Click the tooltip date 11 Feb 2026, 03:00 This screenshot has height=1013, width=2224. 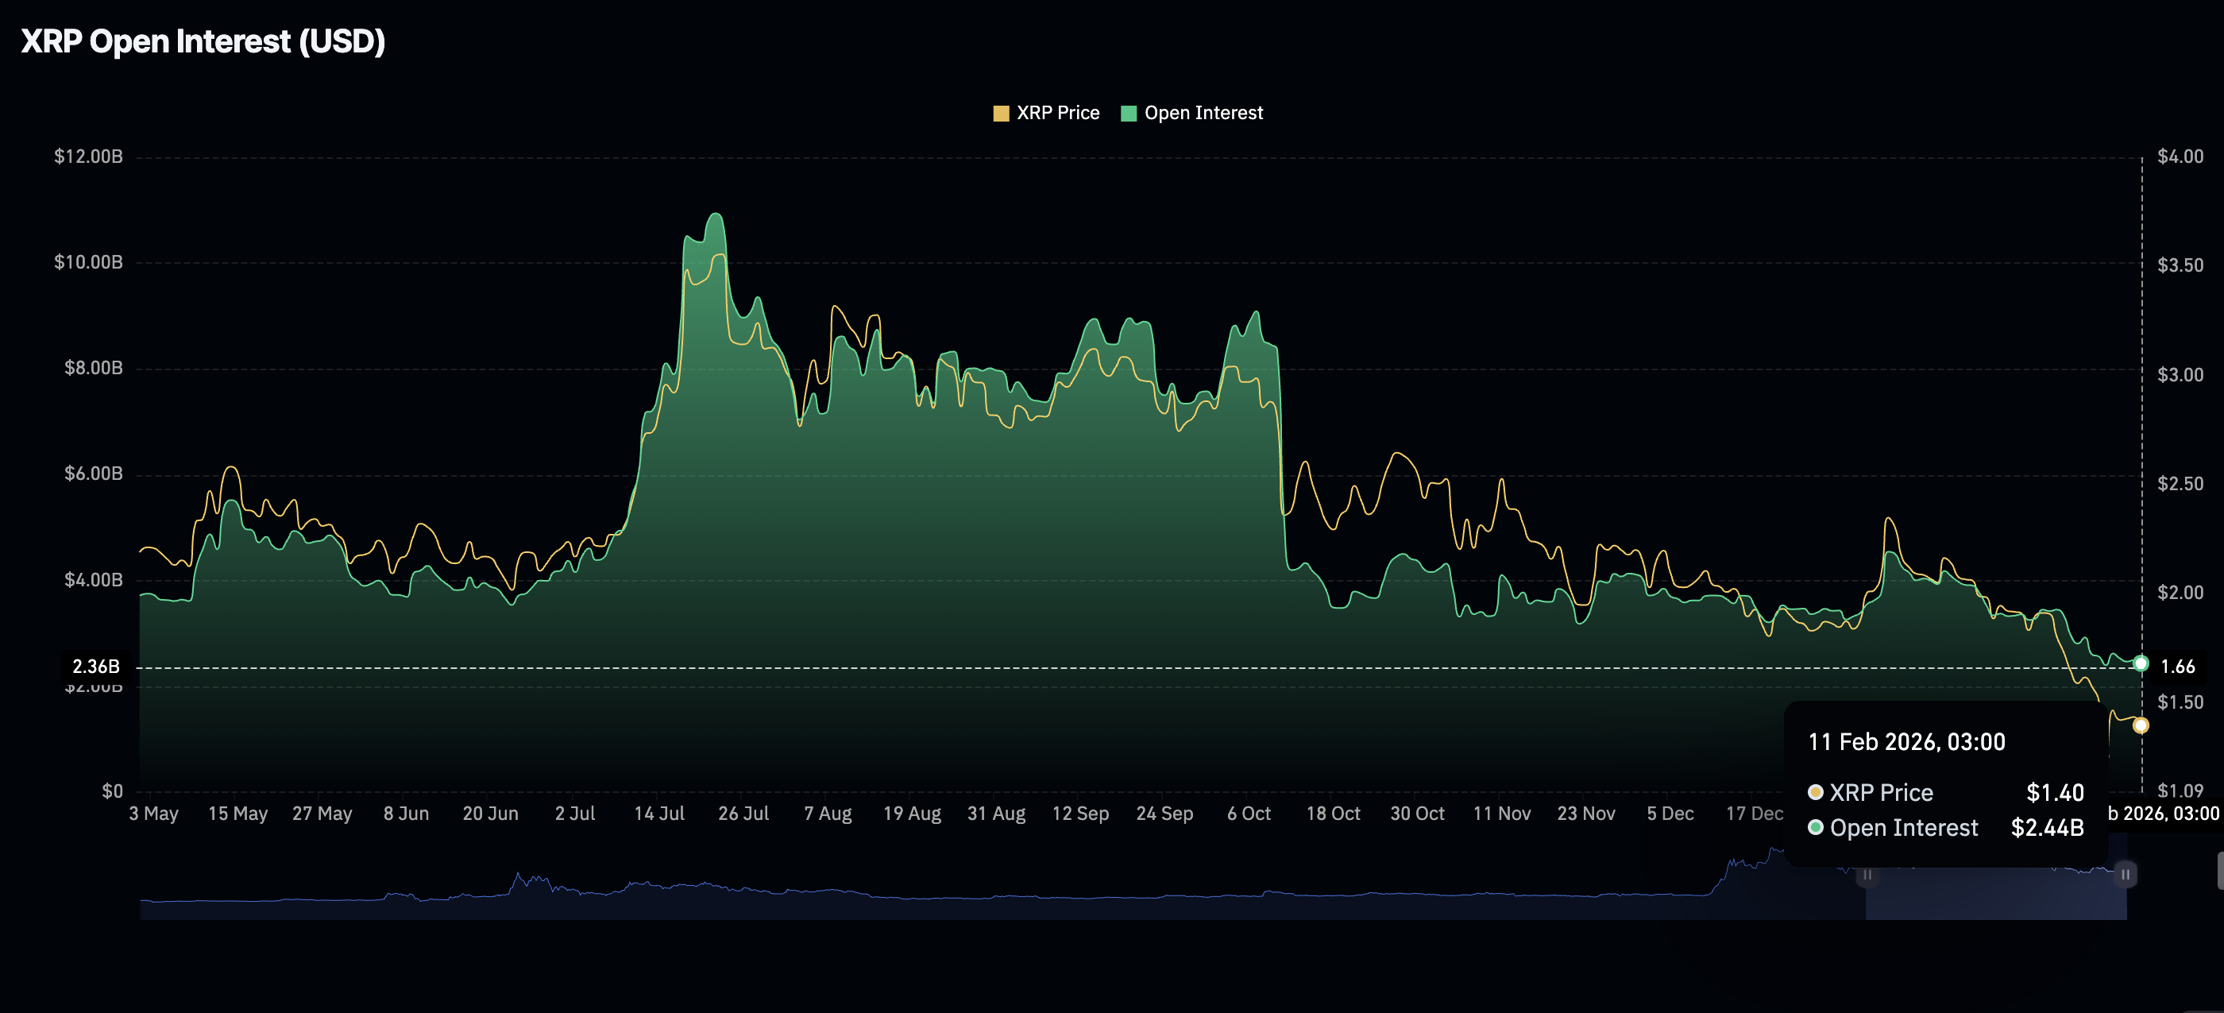[x=1905, y=742]
